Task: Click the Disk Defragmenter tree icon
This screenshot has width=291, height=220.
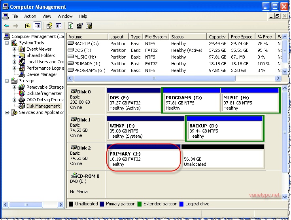Action: click(x=22, y=93)
